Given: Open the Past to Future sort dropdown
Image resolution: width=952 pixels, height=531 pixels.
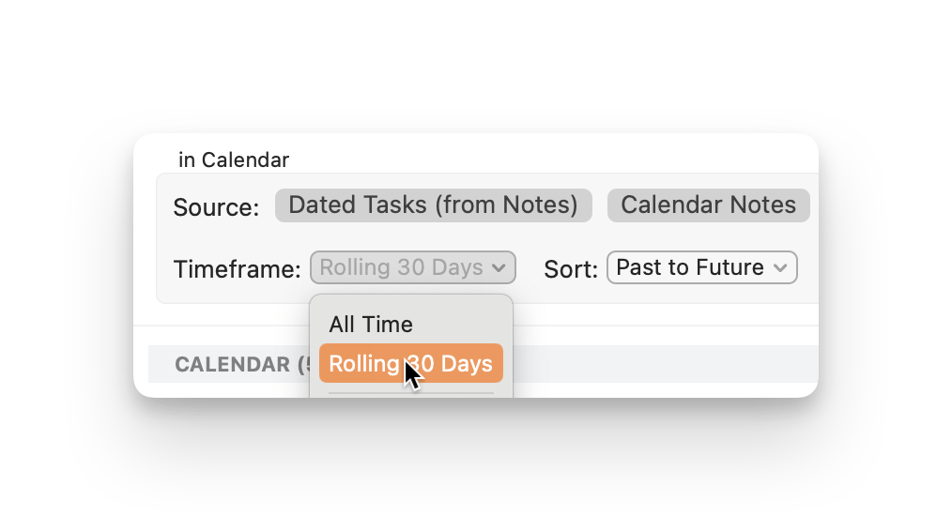Looking at the screenshot, I should click(x=689, y=267).
